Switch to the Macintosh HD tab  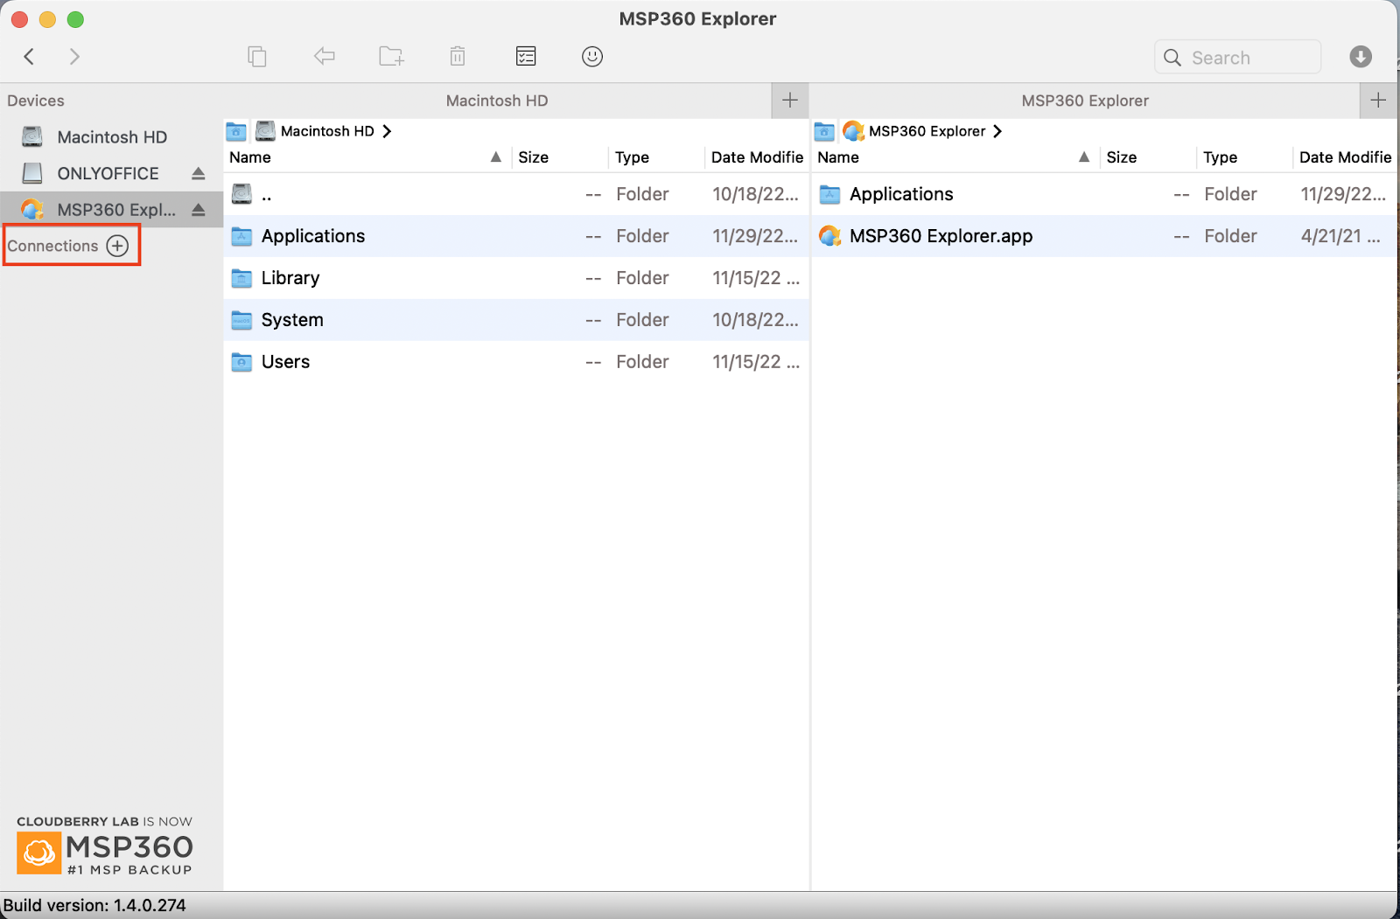pyautogui.click(x=497, y=101)
